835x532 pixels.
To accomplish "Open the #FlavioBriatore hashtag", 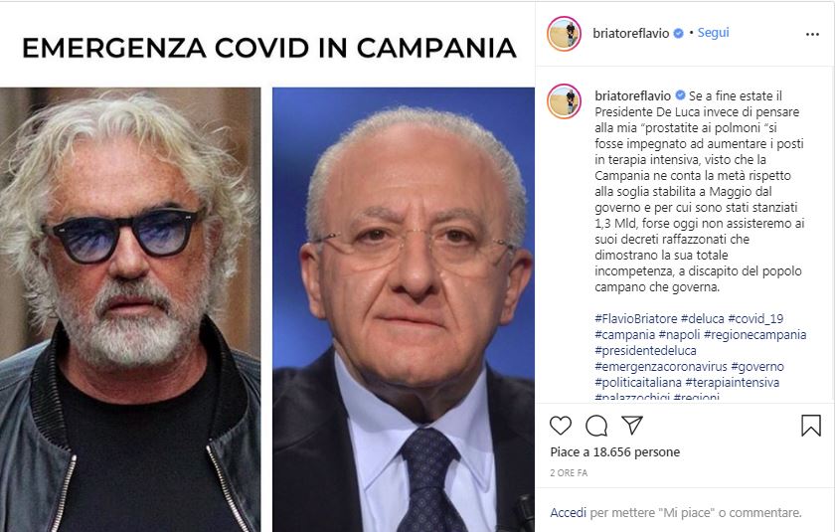I will pos(636,318).
